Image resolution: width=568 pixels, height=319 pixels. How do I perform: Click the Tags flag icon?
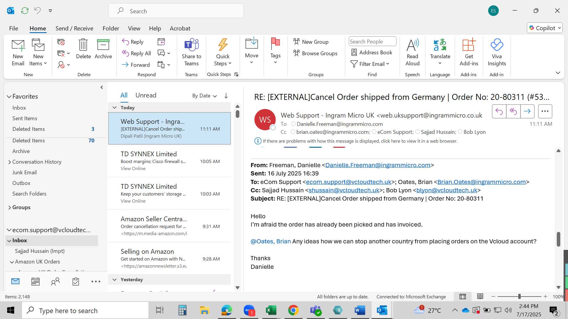click(275, 44)
